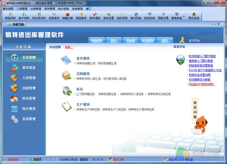
Task: Select the 功能导航 document tab
Action: coord(16,24)
